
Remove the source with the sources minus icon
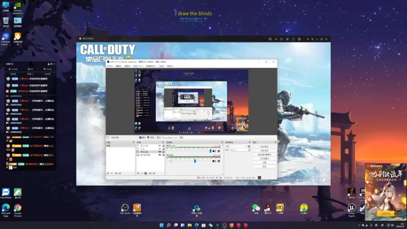[x=142, y=173]
